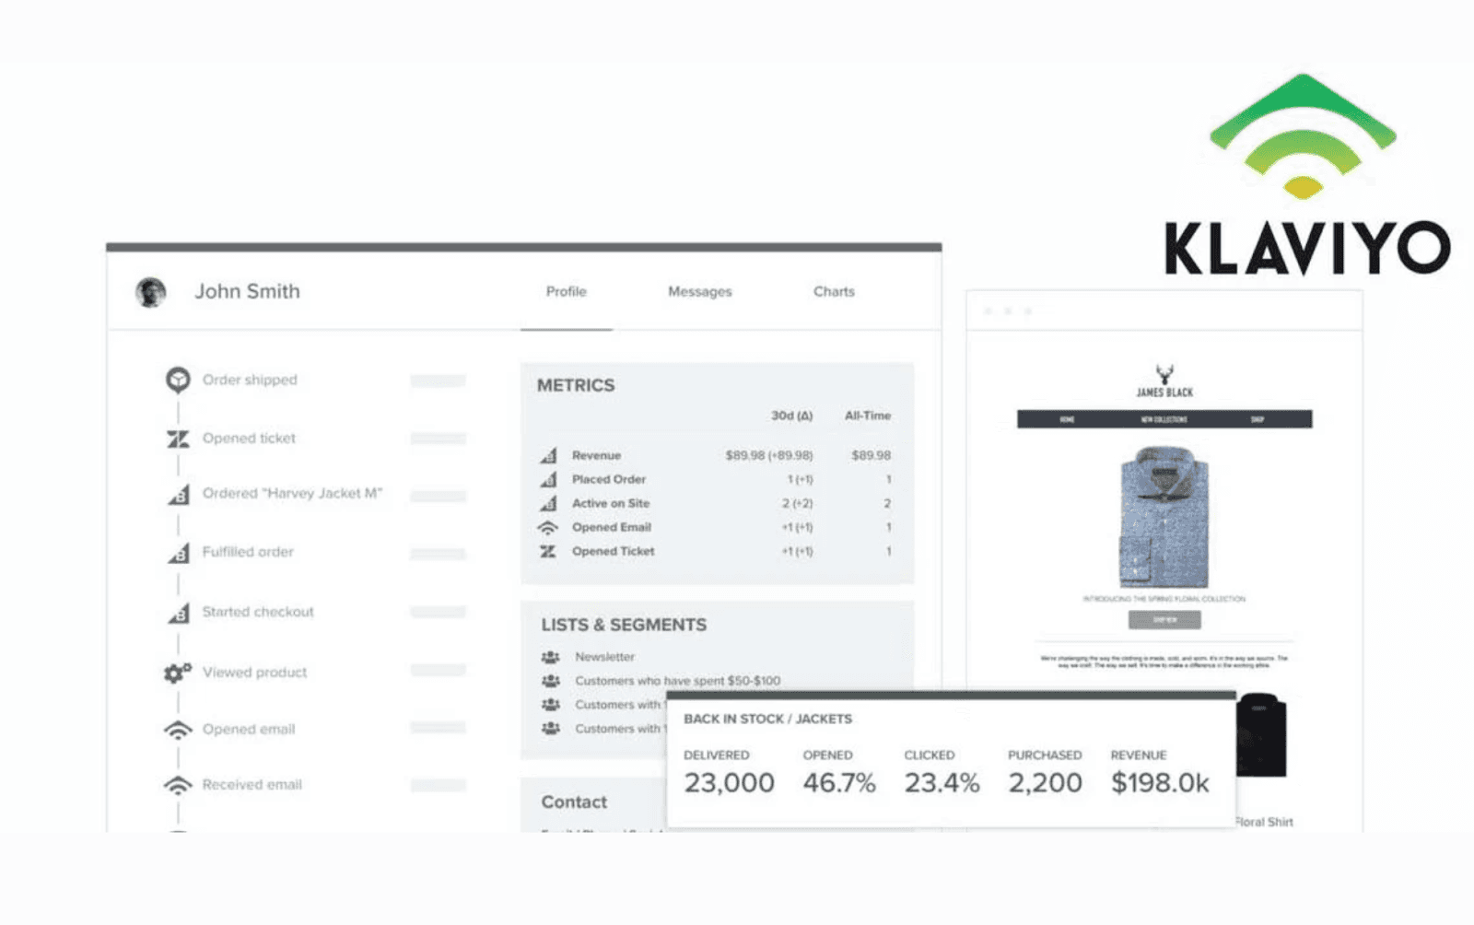The width and height of the screenshot is (1474, 925).
Task: Click the Opened Ticket metric icon
Action: pos(548,551)
